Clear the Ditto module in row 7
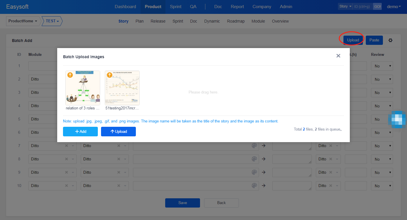The height and width of the screenshot is (220, 407). pos(66,146)
